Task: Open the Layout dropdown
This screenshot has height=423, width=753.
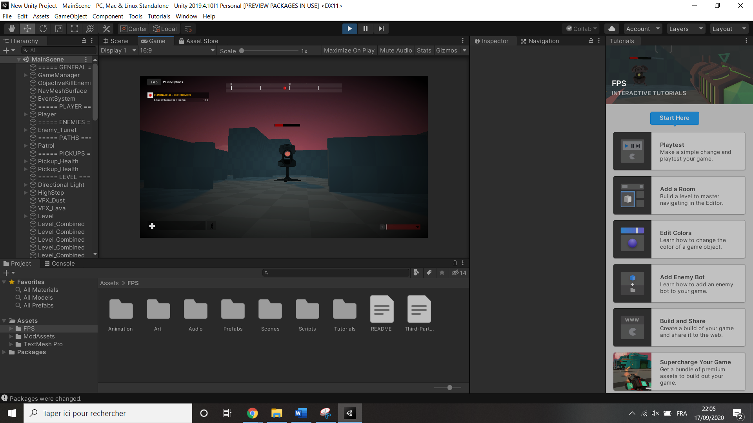Action: 729,29
